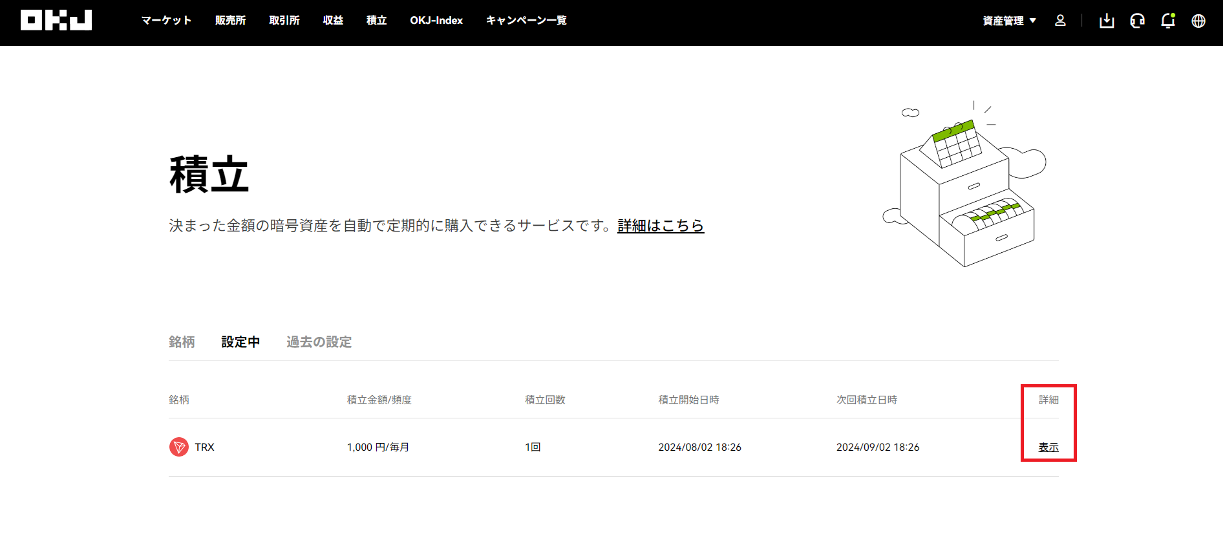Click the TRX symbol name
This screenshot has height=551, width=1223.
(204, 447)
